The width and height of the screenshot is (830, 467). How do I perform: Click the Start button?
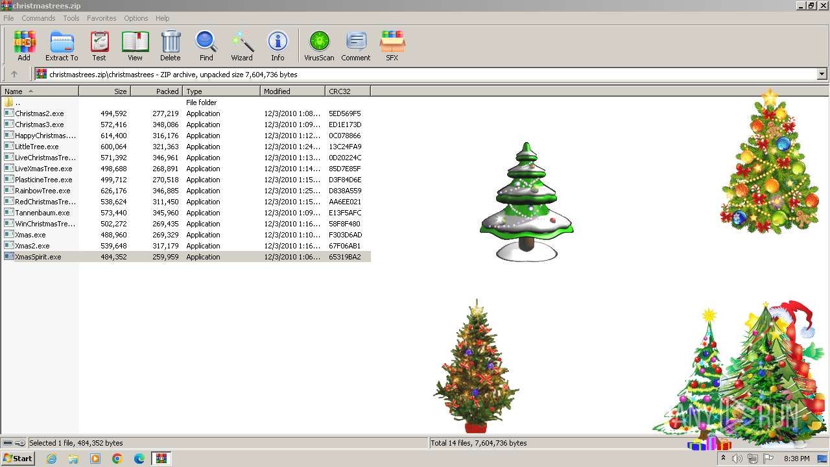pos(18,459)
